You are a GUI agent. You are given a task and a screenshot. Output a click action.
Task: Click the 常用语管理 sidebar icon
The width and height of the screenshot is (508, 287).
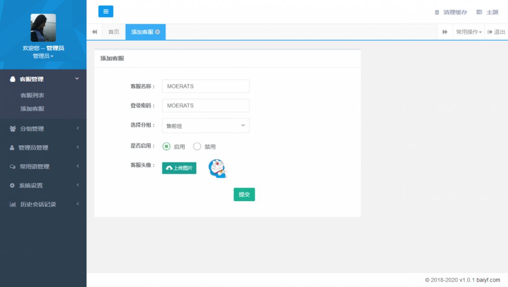click(12, 166)
